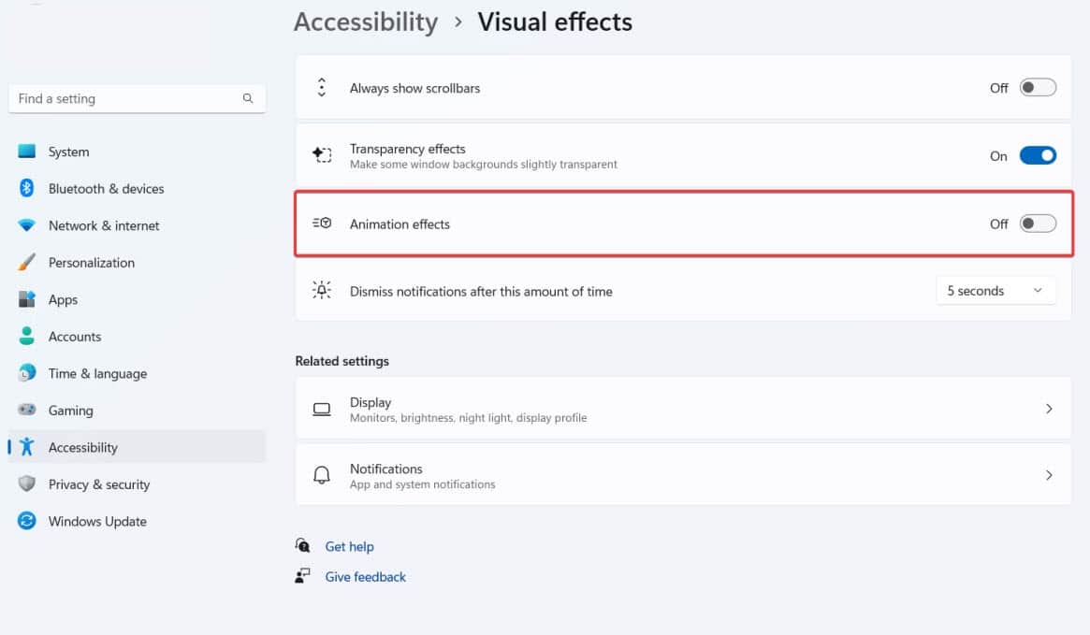
Task: Click the Bluetooth & devices icon
Action: click(x=26, y=189)
